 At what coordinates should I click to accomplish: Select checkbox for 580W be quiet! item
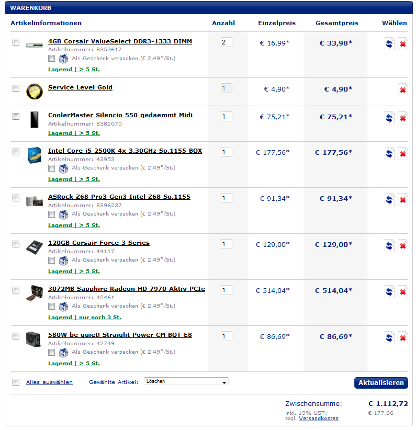pos(16,336)
